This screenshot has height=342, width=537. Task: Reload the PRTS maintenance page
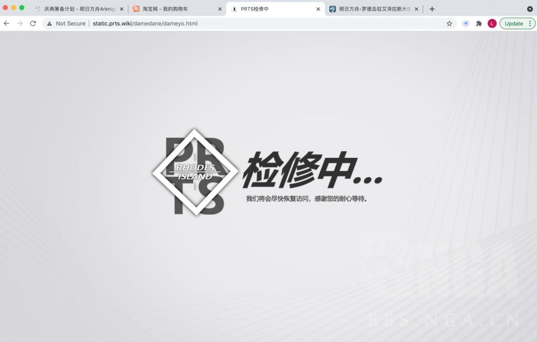click(33, 23)
